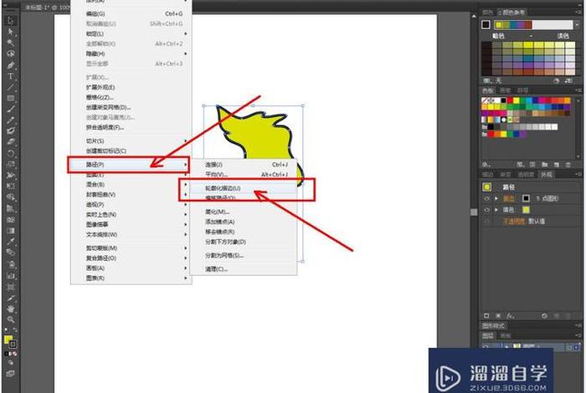The image size is (586, 393).
Task: Select the Magic Wand tool
Action: 10,43
